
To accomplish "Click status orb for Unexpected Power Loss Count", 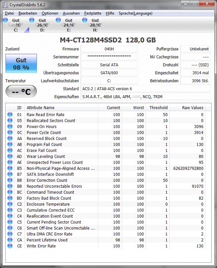I will coord(10,162).
